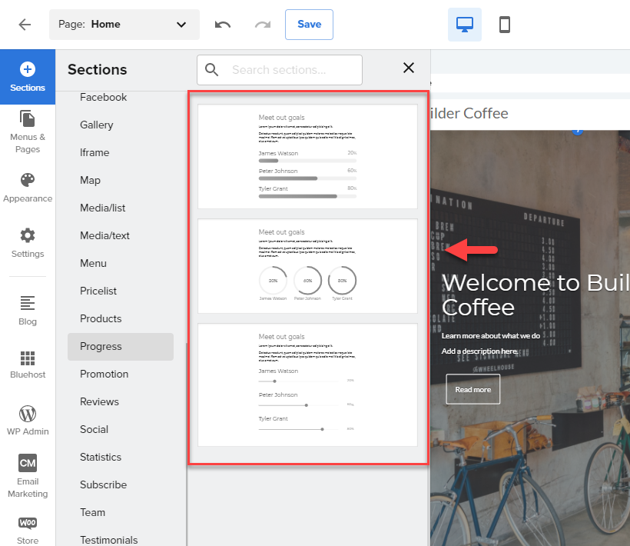Open Email Marketing (CM) icon
The image size is (630, 546).
tap(28, 476)
